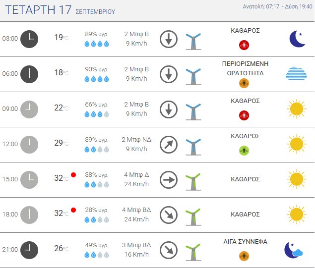Click the orange mosquito badge at 21:00

point(244,256)
